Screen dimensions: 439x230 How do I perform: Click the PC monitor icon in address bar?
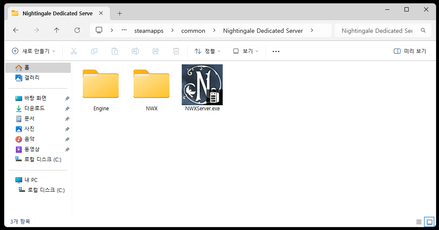[x=99, y=30]
